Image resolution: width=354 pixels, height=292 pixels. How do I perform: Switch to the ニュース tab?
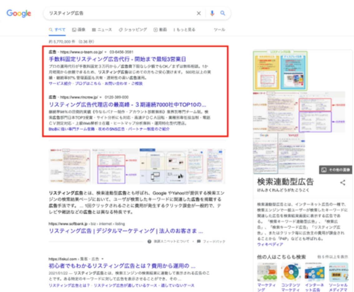coord(102,30)
